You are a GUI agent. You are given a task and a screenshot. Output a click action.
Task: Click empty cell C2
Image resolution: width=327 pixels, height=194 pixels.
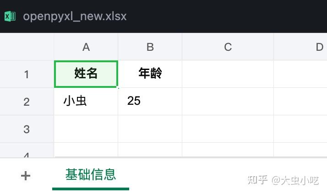228,102
